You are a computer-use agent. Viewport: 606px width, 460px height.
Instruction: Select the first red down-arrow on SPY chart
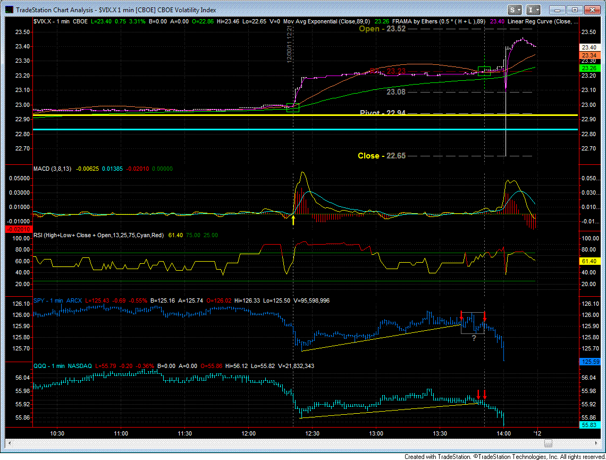[461, 315]
